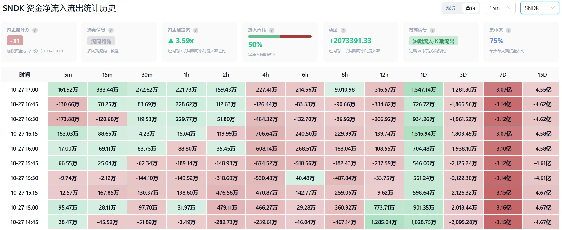Click the 7D column header

(503, 75)
